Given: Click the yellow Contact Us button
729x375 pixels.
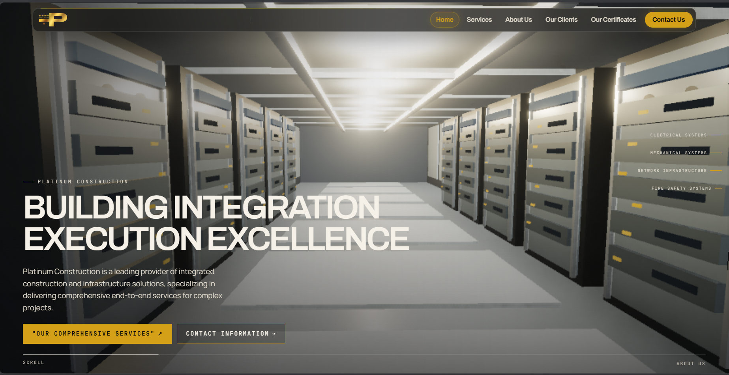Looking at the screenshot, I should [x=668, y=20].
